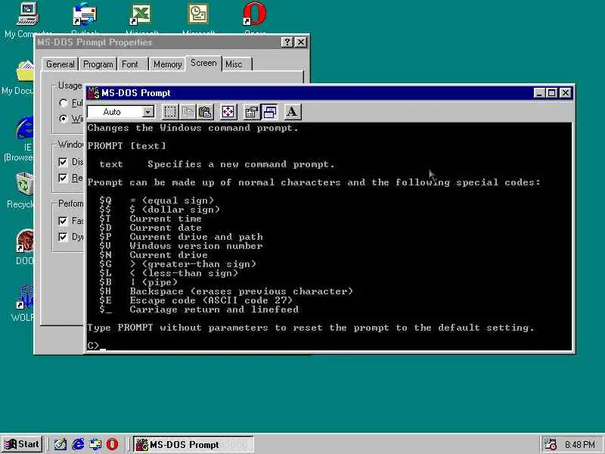The width and height of the screenshot is (605, 454).
Task: Minimize the MS-DOS Prompt window
Action: [539, 93]
